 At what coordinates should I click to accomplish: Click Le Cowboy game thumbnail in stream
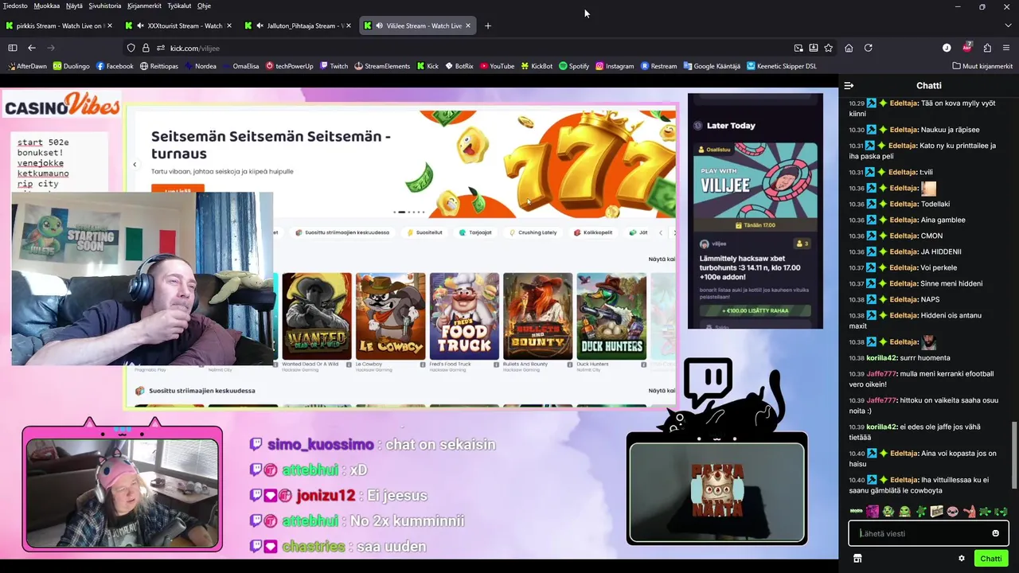coord(390,316)
